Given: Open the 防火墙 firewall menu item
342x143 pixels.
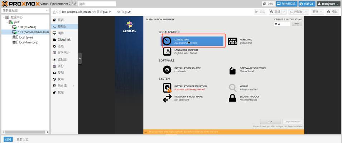Looking at the screenshot, I should coord(64,86).
